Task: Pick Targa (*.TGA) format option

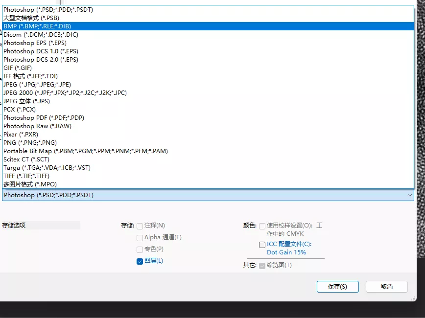Action: point(47,168)
